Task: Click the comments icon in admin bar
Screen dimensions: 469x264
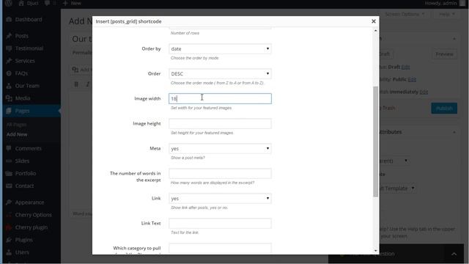Action: 47,3
